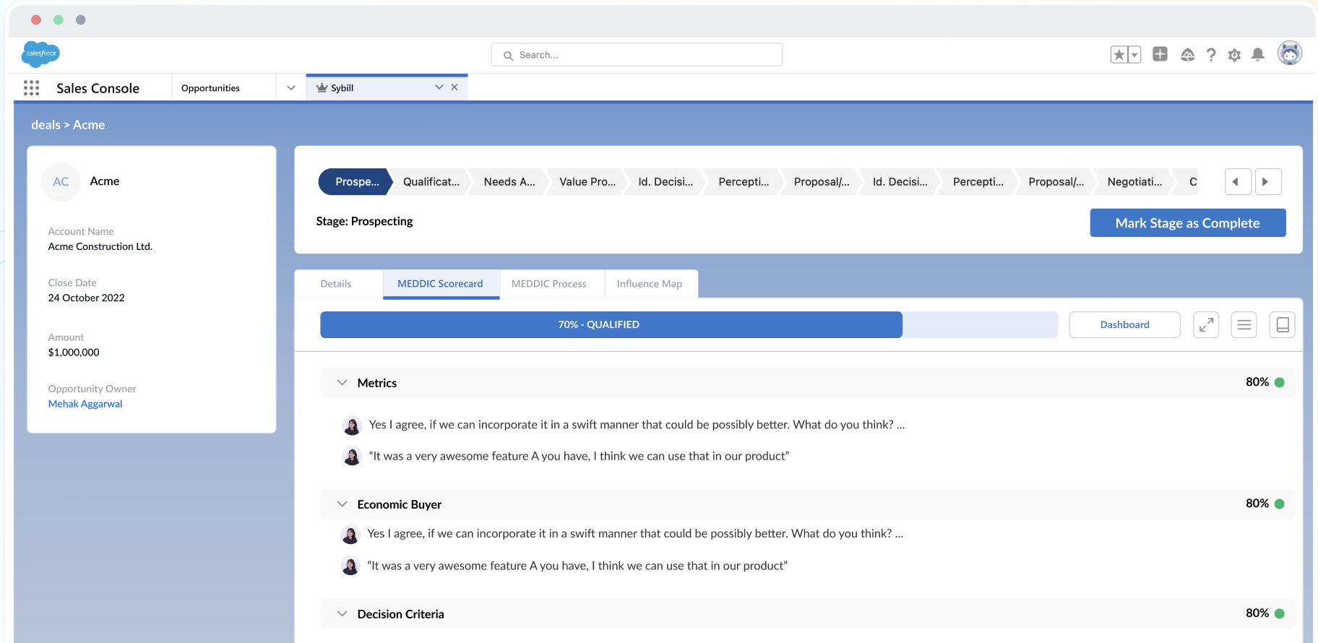The width and height of the screenshot is (1318, 643).
Task: Select the Negotiation stage in path
Action: coord(1134,182)
